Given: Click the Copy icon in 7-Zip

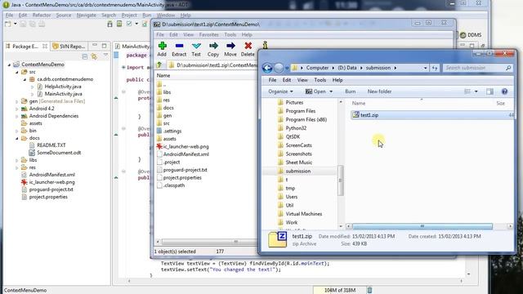Looking at the screenshot, I should 213,46.
